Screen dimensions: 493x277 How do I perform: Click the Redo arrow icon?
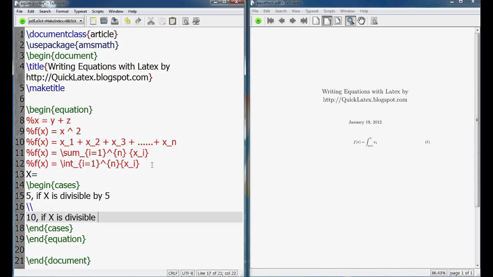click(x=138, y=21)
